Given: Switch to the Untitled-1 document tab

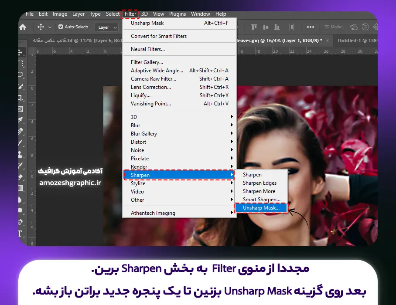Looking at the screenshot, I should pos(358,41).
